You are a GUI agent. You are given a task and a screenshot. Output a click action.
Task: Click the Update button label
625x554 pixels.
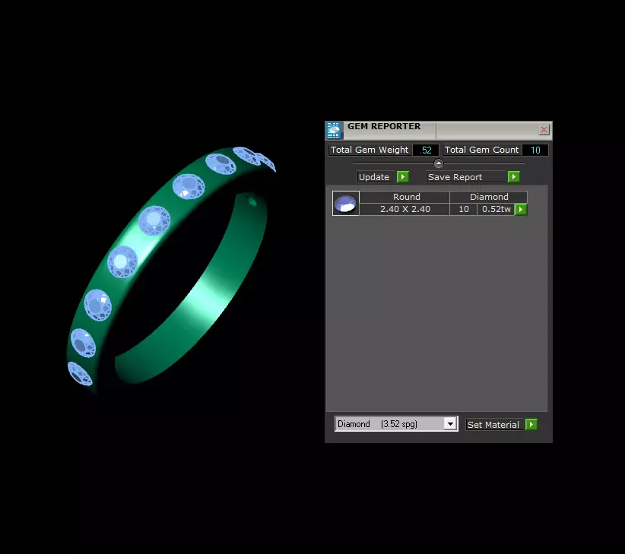pos(374,177)
